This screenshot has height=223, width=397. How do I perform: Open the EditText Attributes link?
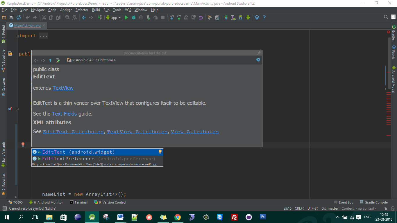[73, 132]
